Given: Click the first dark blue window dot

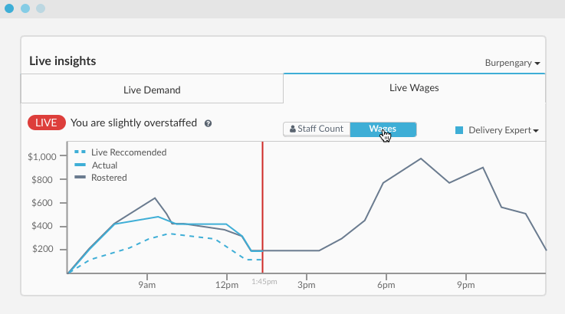Looking at the screenshot, I should [9, 8].
